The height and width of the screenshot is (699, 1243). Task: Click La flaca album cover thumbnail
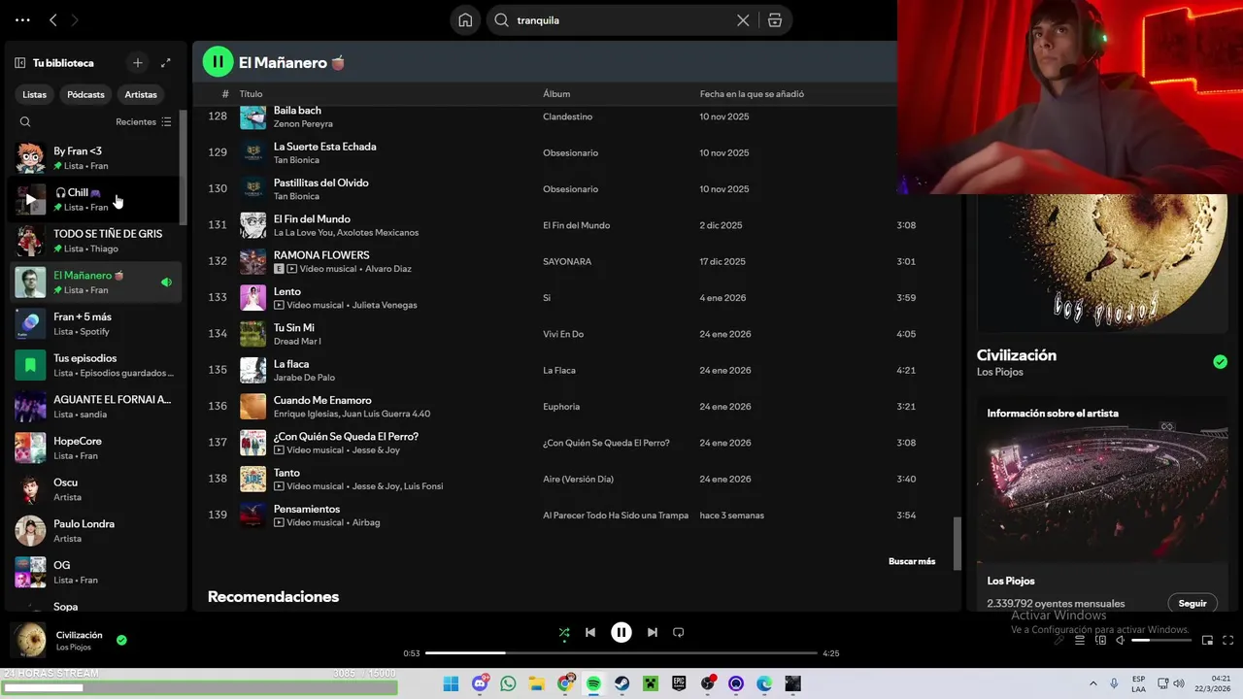tap(252, 370)
